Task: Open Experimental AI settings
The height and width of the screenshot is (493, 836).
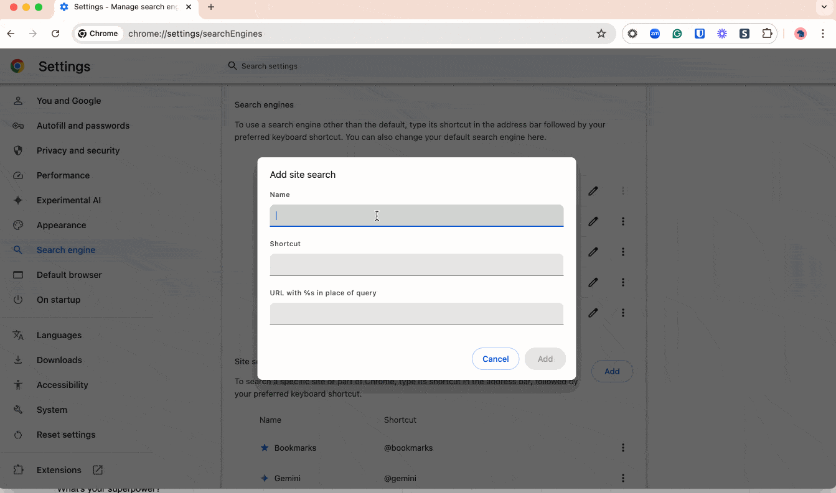Action: coord(68,200)
